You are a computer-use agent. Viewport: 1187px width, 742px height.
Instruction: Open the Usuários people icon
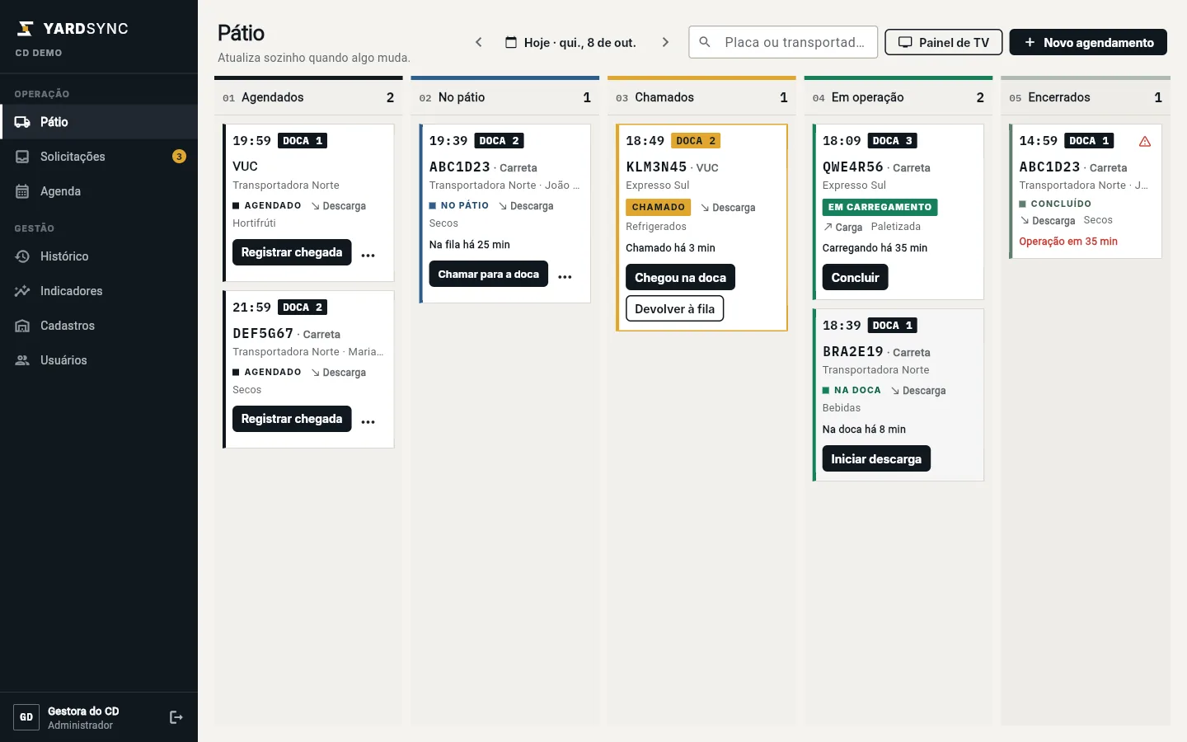22,360
